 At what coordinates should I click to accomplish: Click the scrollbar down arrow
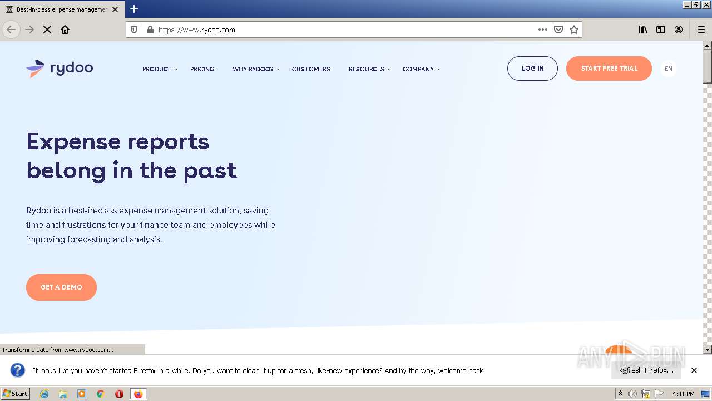click(x=708, y=350)
